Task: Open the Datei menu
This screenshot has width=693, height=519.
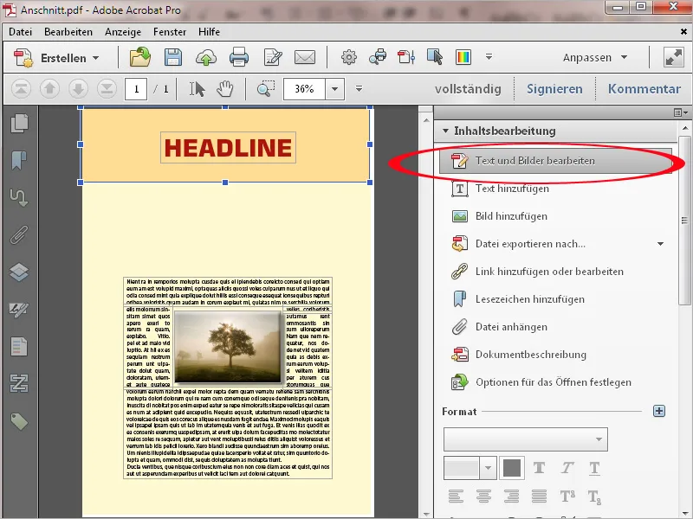Action: point(20,32)
